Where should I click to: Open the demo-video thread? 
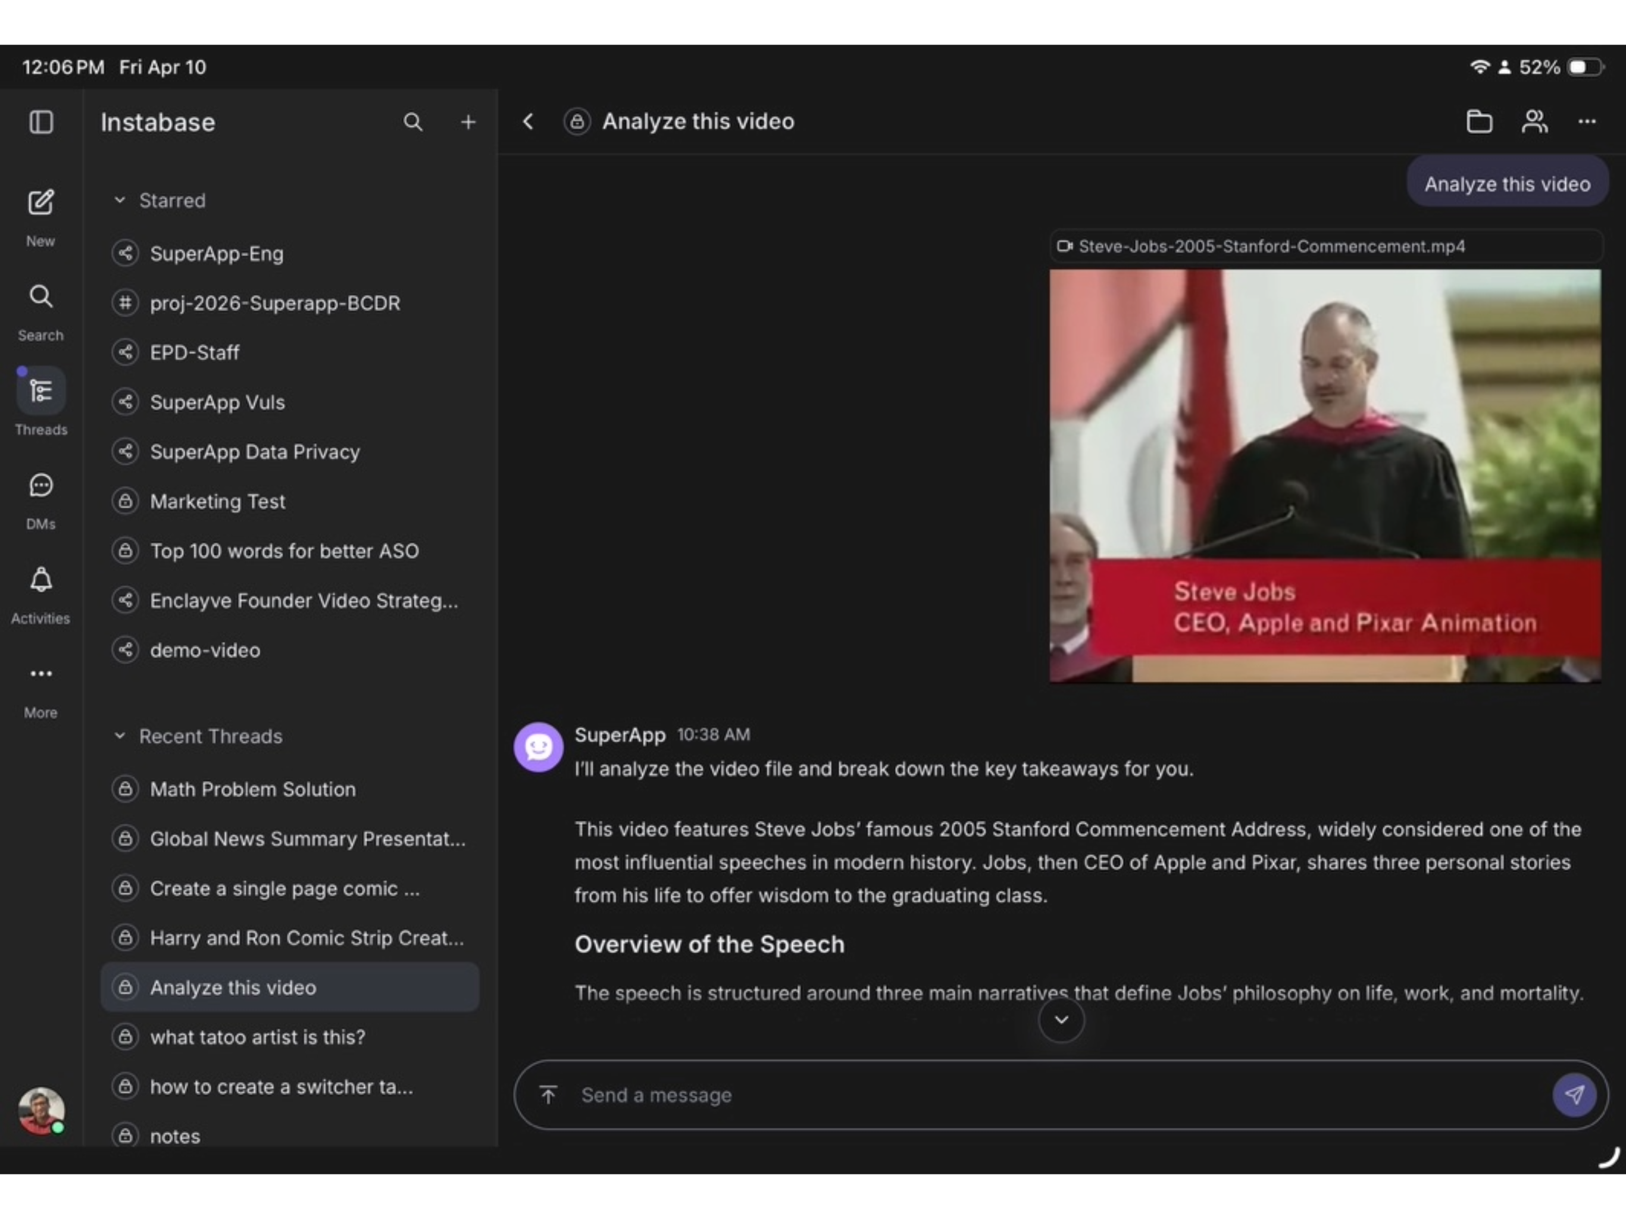tap(290, 650)
